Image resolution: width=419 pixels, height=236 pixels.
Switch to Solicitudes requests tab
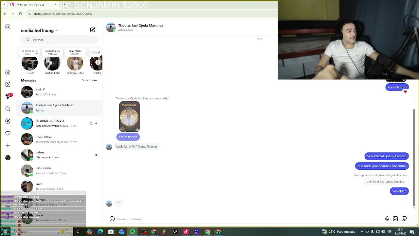(x=89, y=80)
